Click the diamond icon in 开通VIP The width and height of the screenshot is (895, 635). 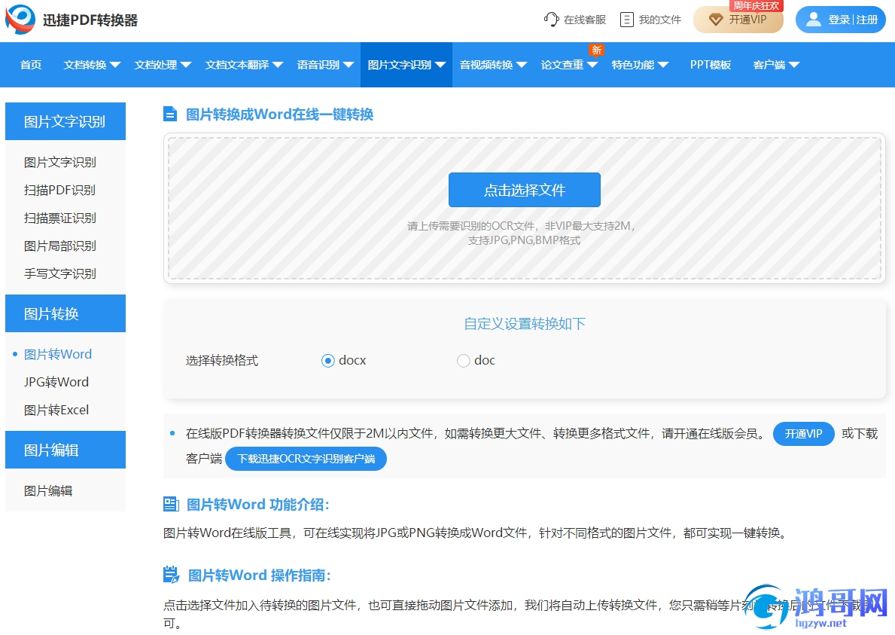(x=715, y=20)
